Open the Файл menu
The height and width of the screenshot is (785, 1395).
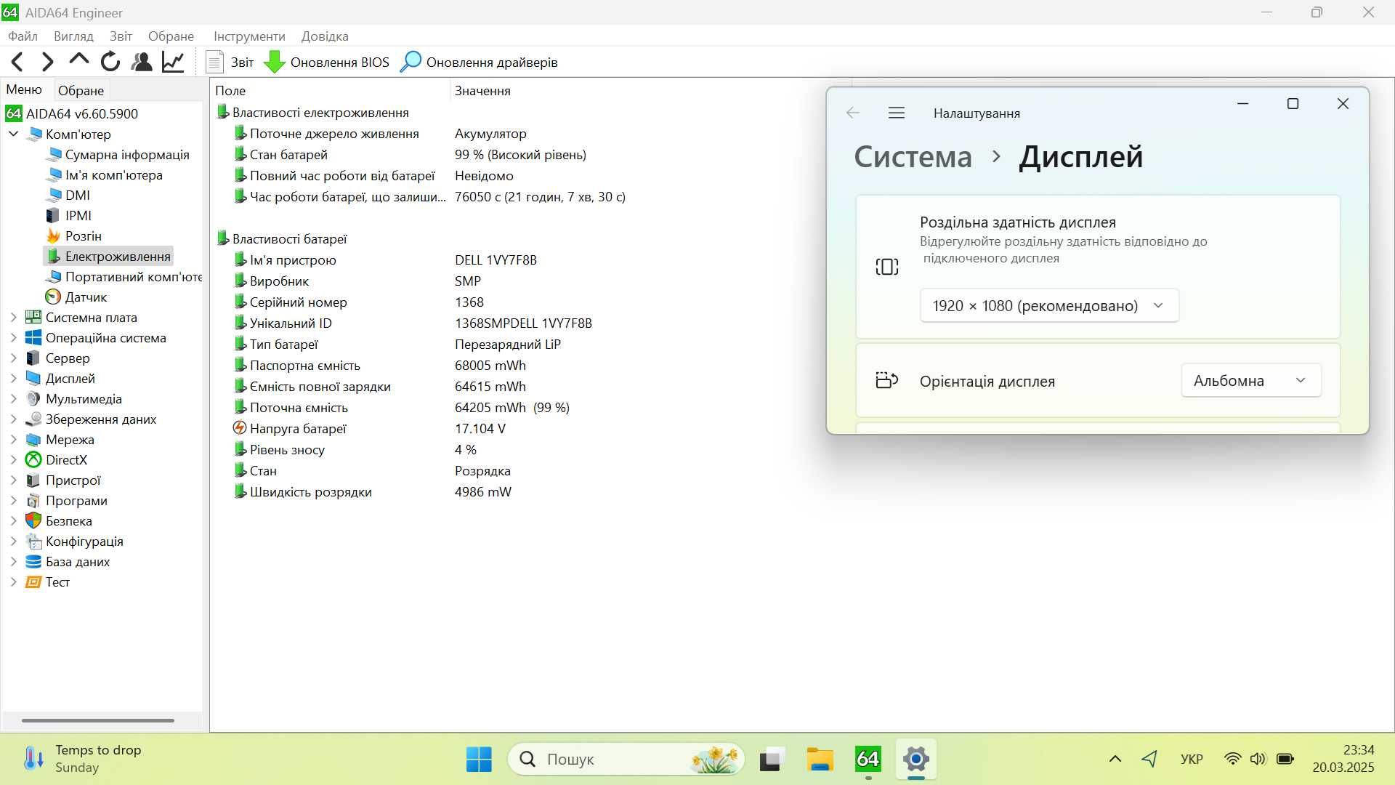click(23, 36)
